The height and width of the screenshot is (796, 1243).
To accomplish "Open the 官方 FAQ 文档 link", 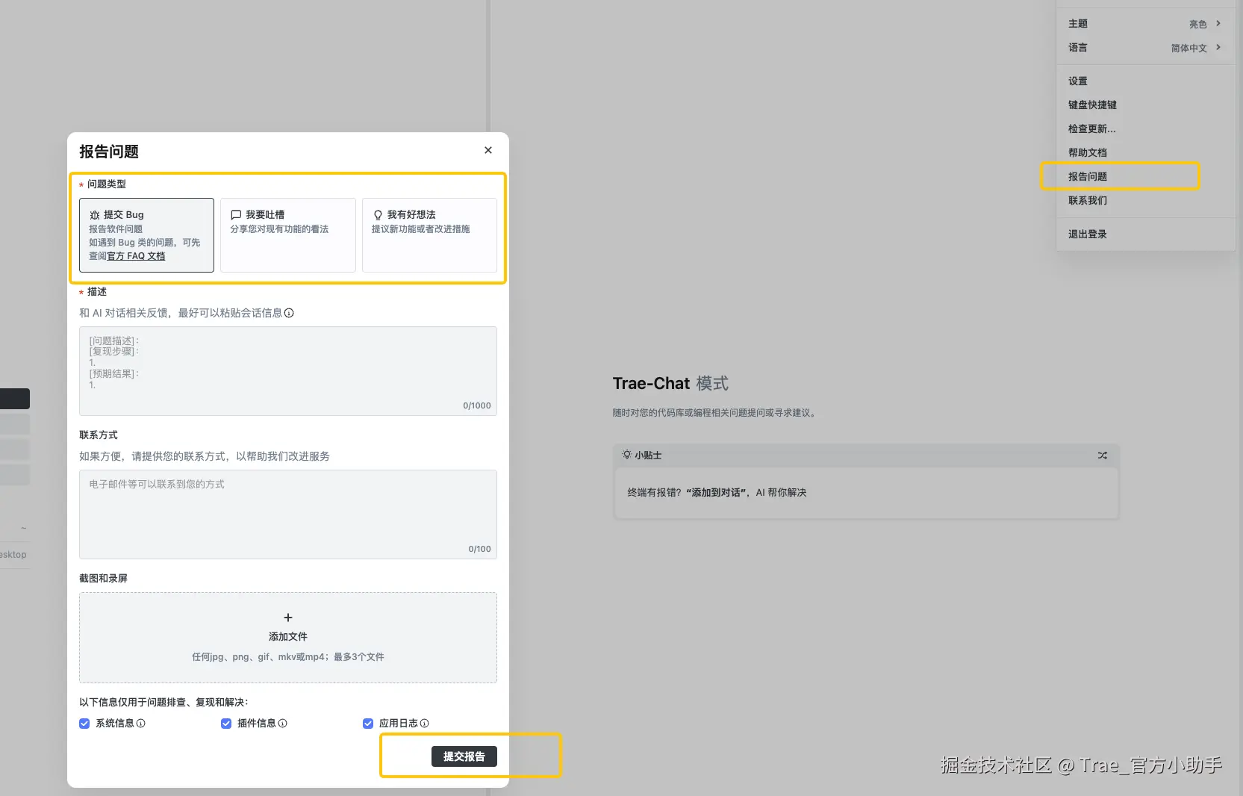I will point(136,256).
